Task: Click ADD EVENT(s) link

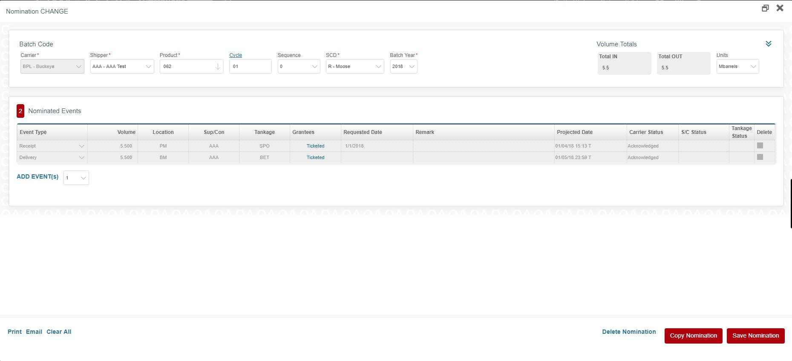Action: [x=37, y=177]
